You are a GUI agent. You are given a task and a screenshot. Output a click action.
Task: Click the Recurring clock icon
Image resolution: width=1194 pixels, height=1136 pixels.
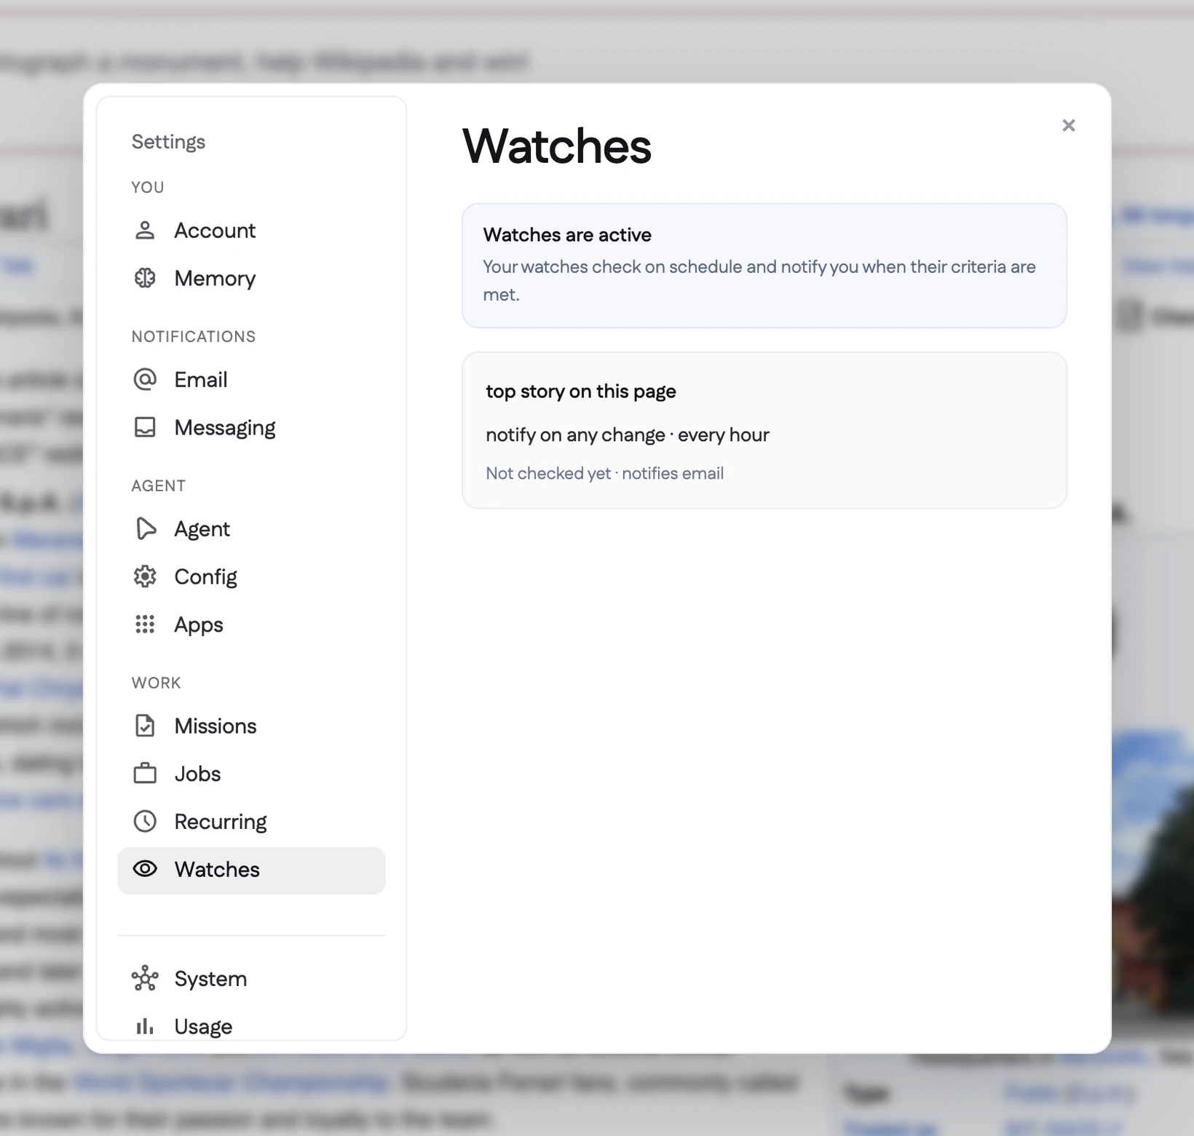145,821
